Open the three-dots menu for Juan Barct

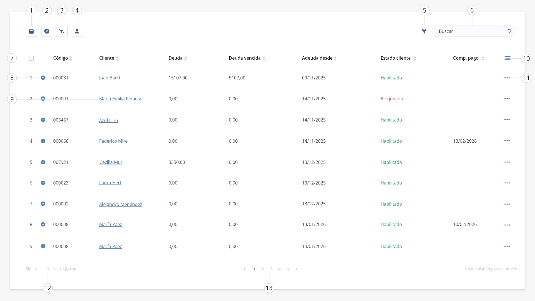(x=507, y=78)
